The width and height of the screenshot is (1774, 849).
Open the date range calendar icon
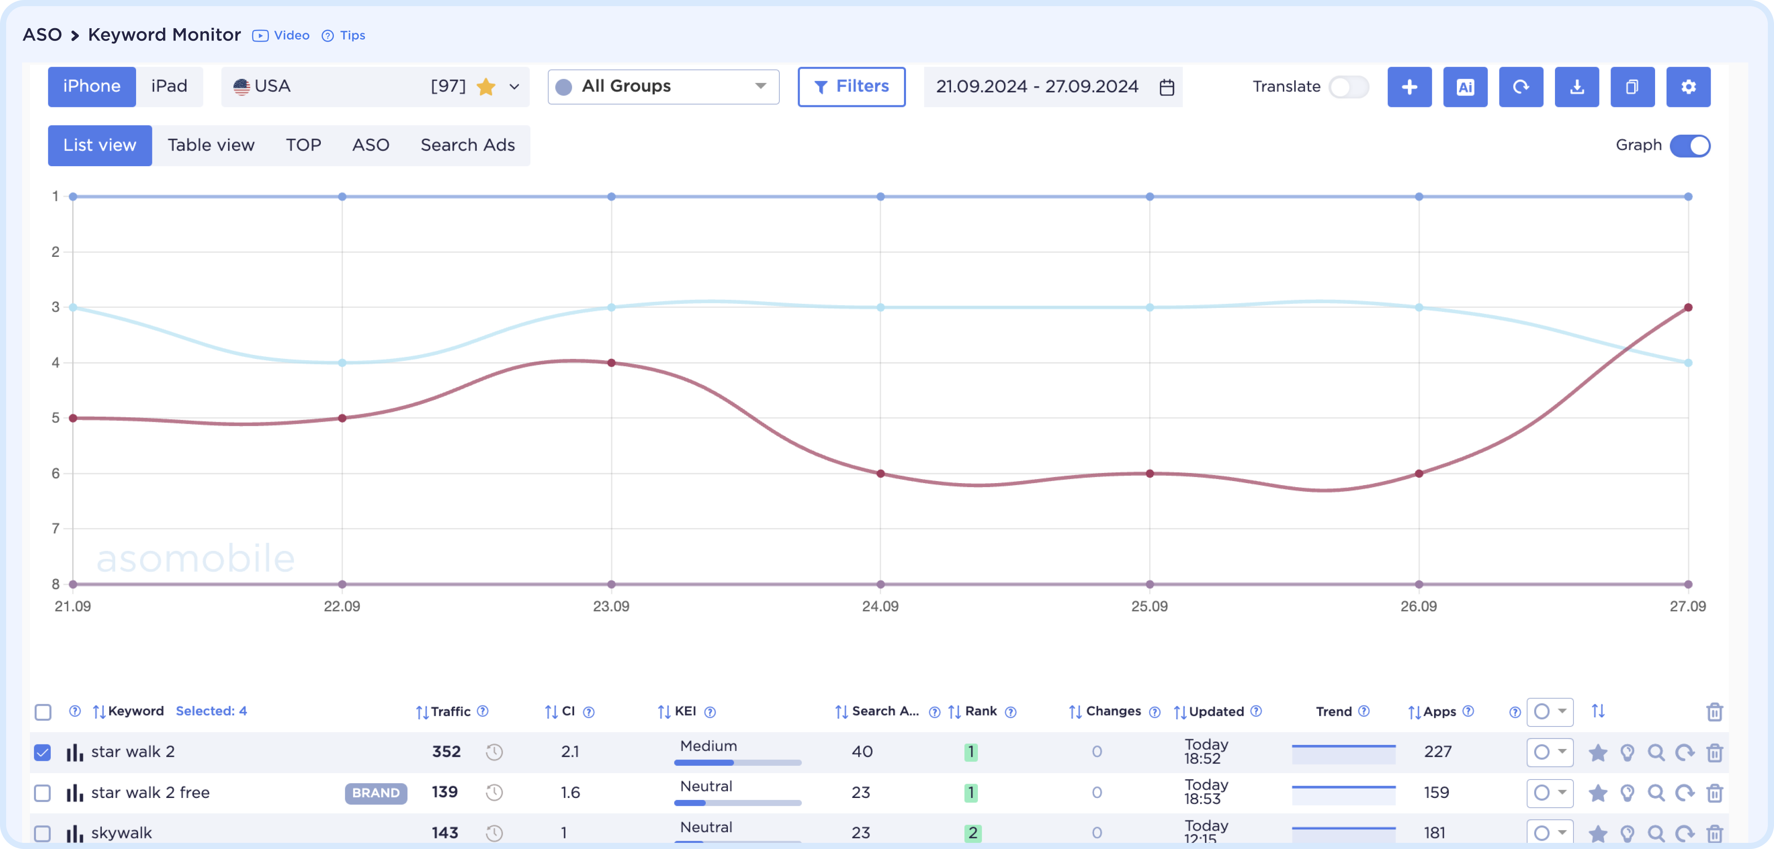(x=1166, y=87)
